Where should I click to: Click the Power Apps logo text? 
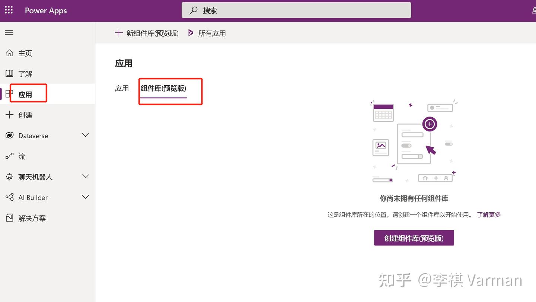point(46,10)
